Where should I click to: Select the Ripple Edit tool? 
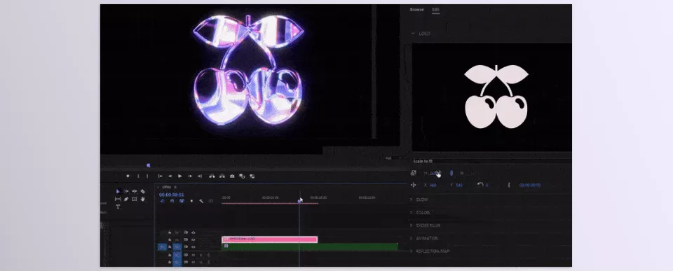pyautogui.click(x=135, y=191)
